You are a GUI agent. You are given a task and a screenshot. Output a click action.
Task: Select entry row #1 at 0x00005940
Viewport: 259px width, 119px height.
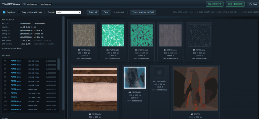[30, 65]
